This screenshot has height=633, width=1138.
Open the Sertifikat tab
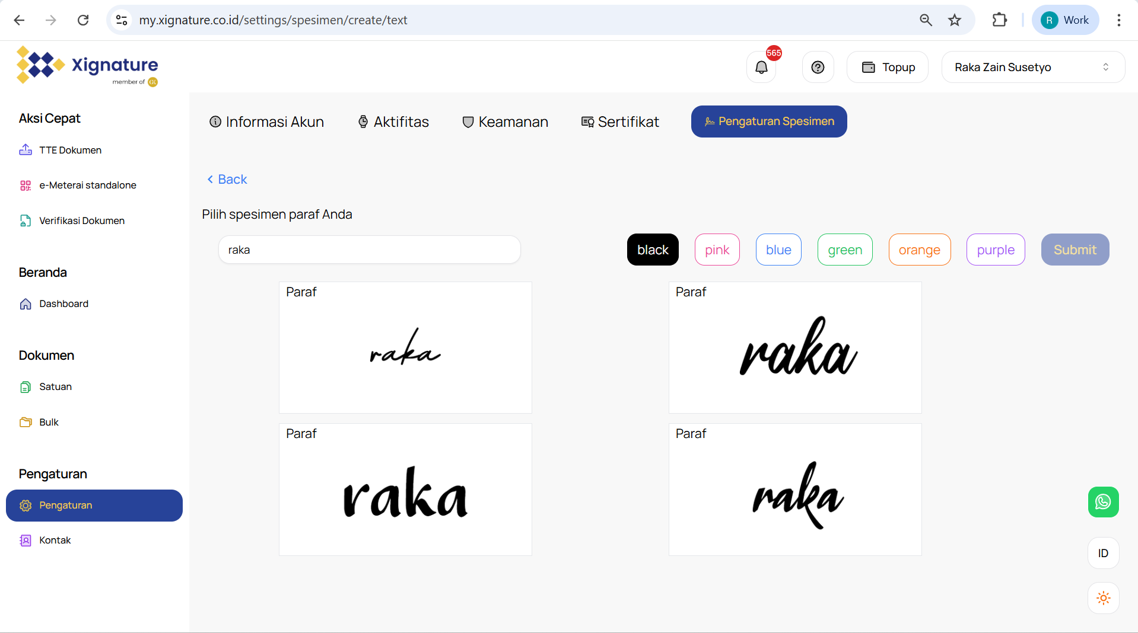pyautogui.click(x=620, y=122)
